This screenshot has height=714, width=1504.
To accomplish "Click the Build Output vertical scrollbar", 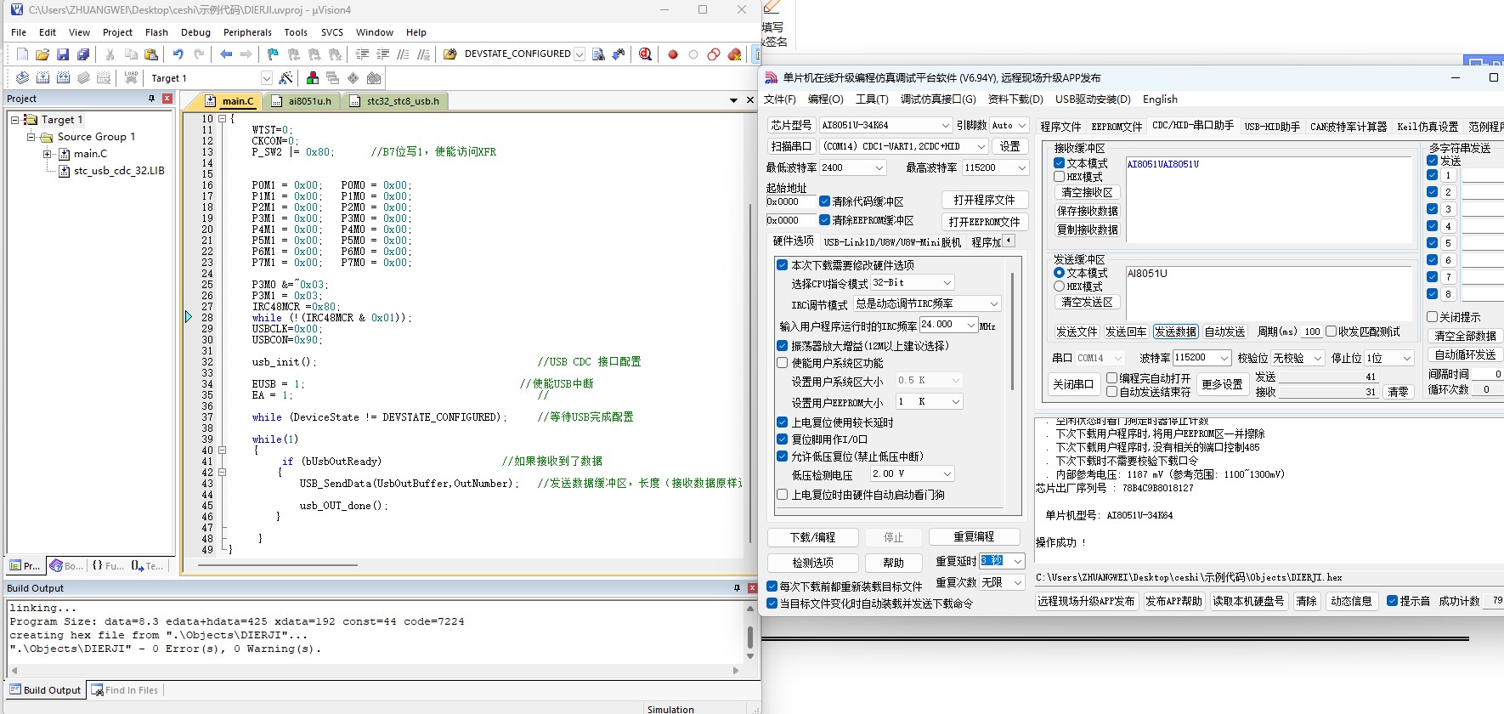I will point(750,633).
